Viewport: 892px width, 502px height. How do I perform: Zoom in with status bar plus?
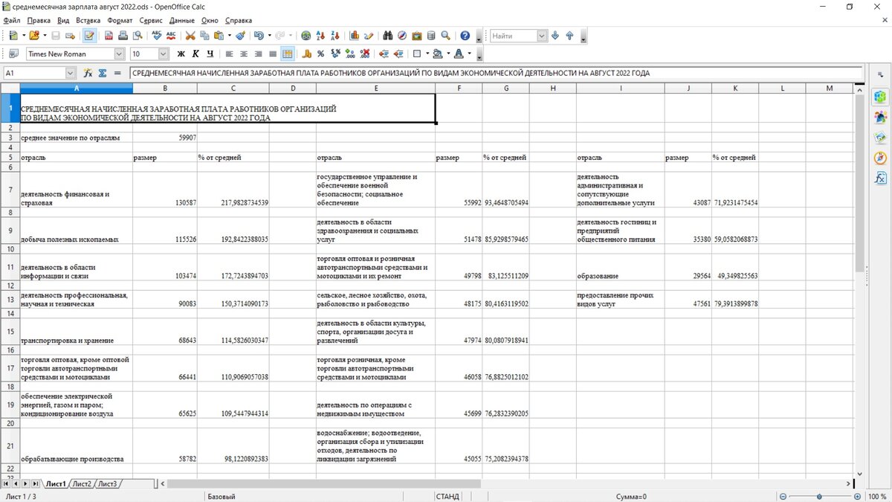856,496
